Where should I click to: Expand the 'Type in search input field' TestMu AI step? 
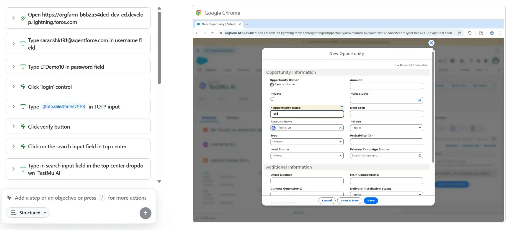(14, 169)
